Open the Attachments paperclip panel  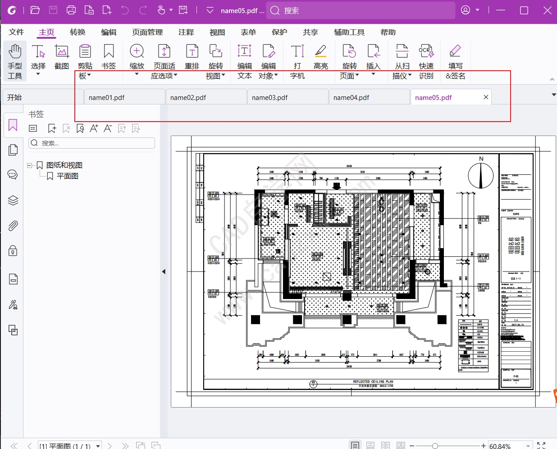(x=13, y=226)
